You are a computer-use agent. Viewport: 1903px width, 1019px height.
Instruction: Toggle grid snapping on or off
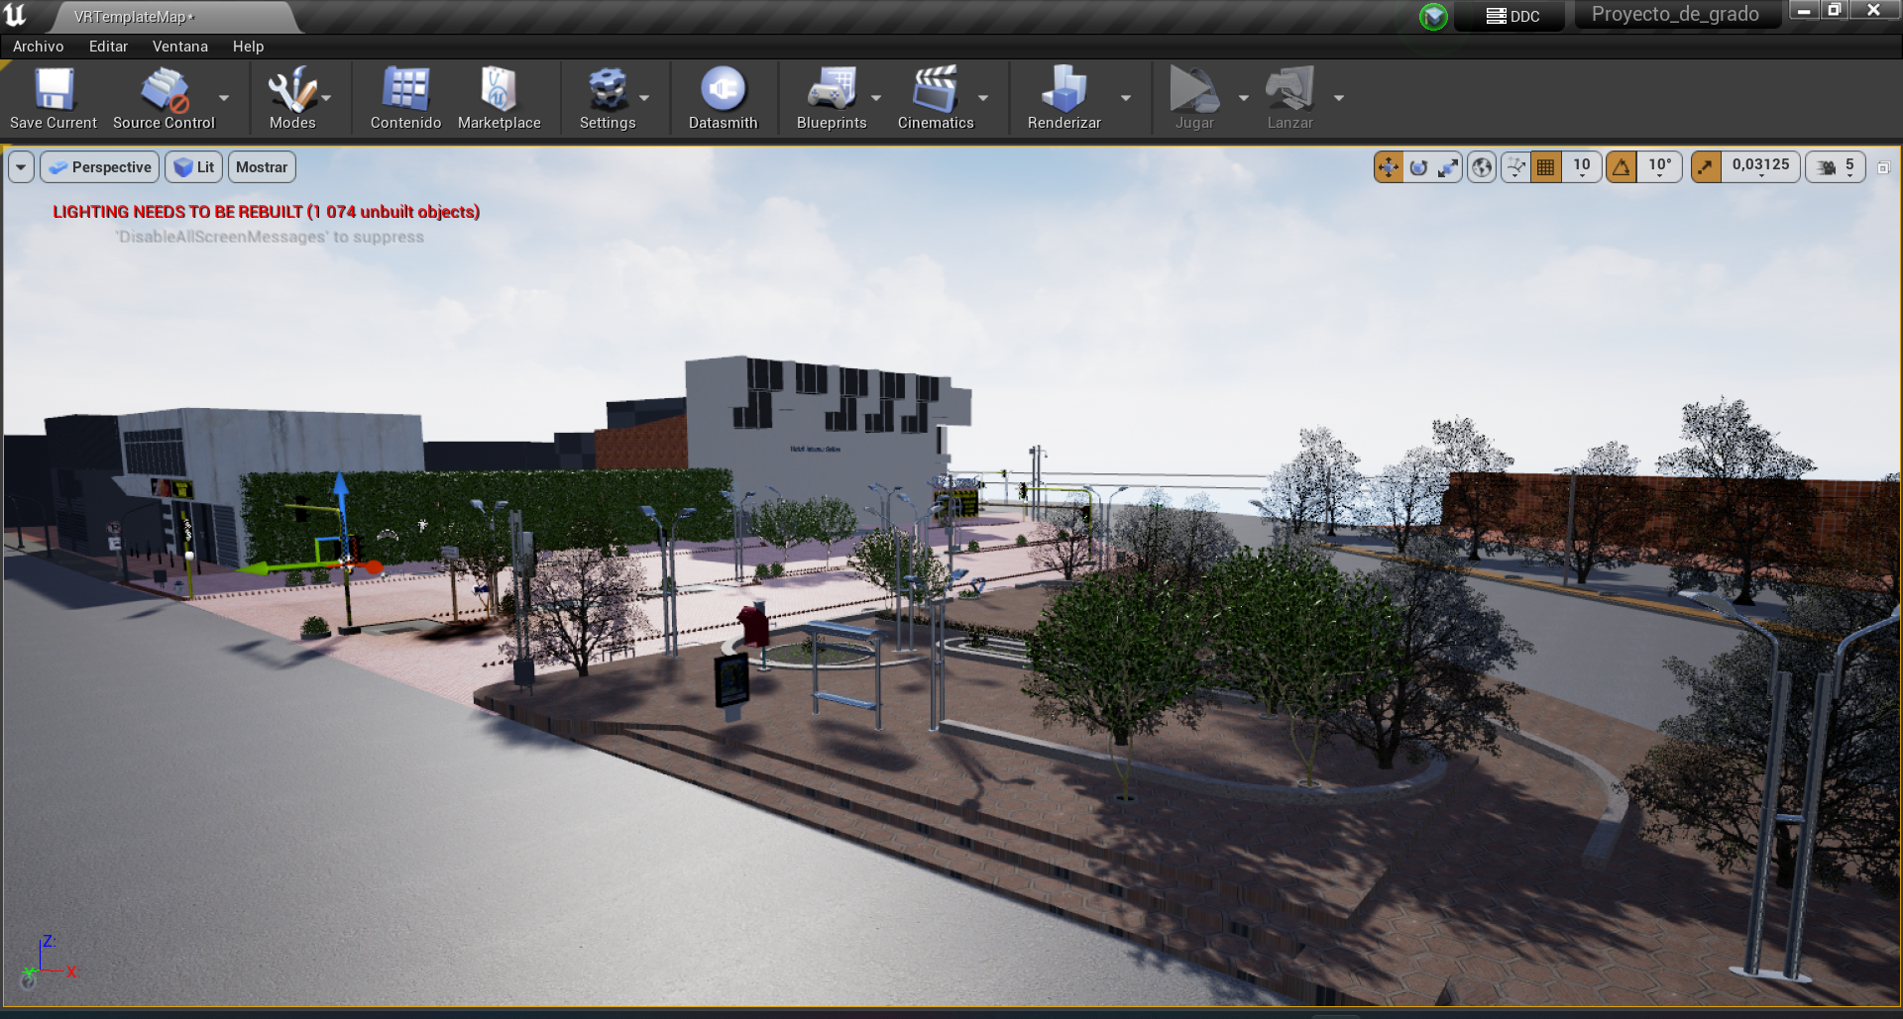coord(1545,167)
